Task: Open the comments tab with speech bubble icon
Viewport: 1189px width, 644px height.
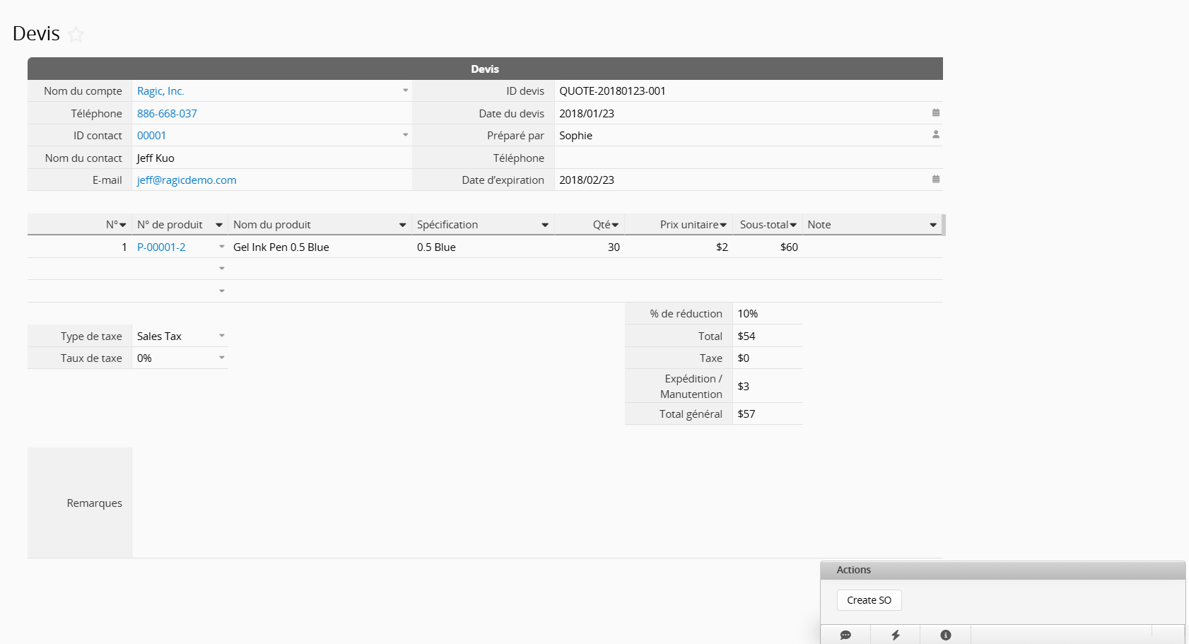Action: click(x=845, y=635)
